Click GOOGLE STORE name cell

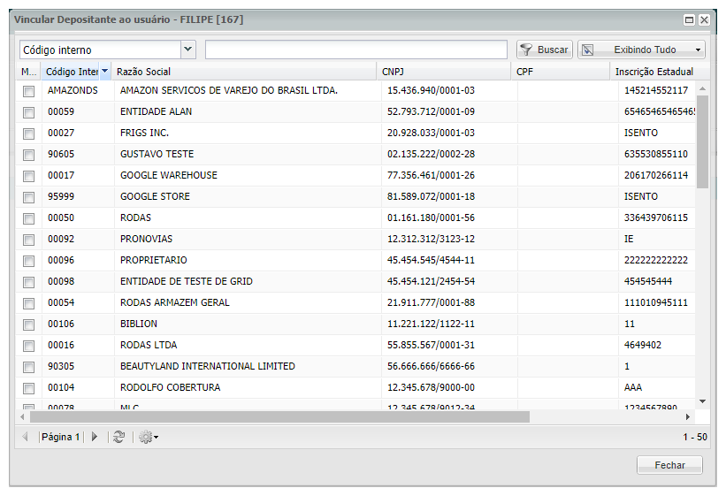point(155,196)
